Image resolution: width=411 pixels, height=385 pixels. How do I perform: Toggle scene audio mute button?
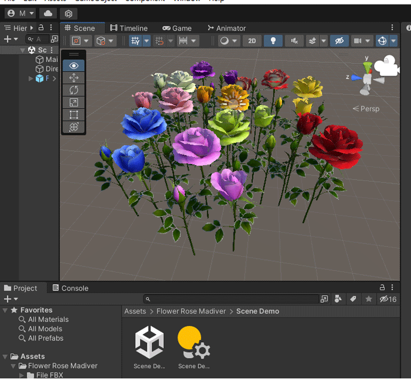coord(294,41)
